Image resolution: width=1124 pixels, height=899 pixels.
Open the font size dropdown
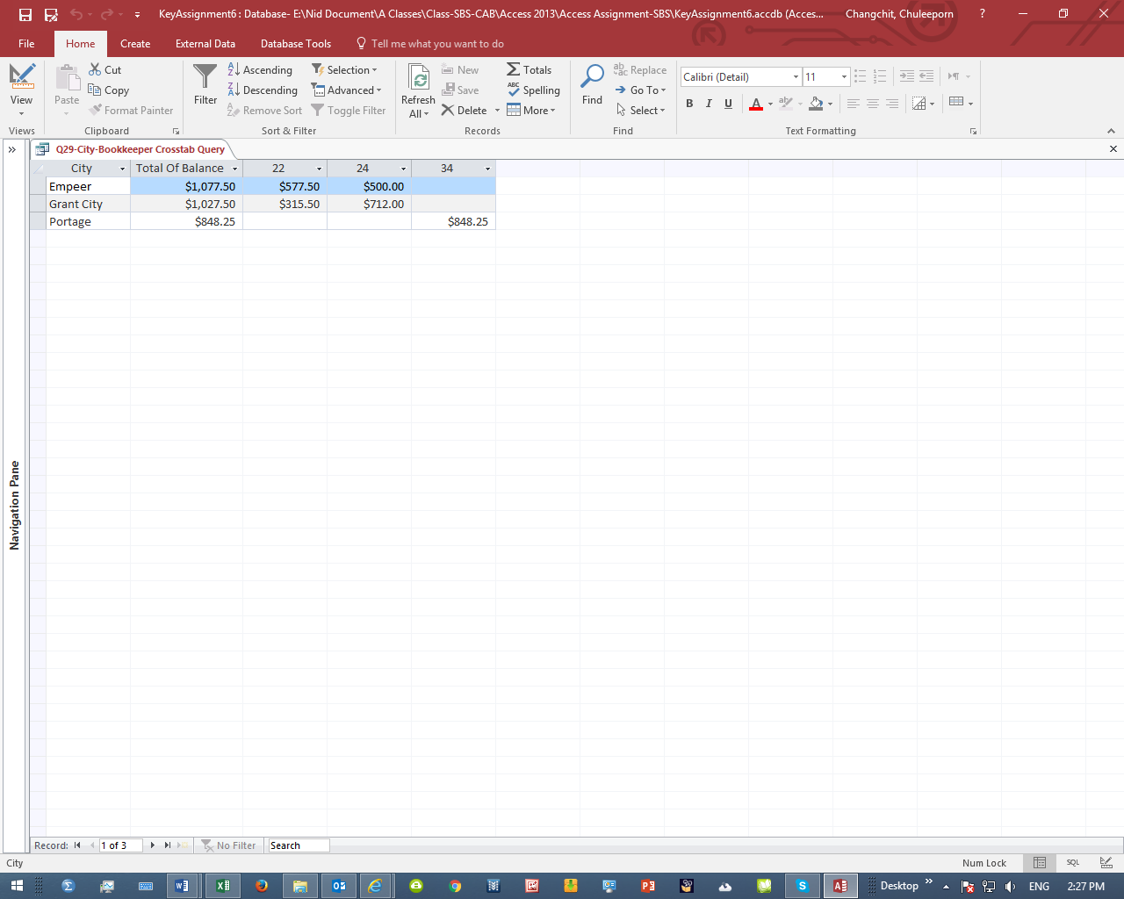tap(842, 76)
